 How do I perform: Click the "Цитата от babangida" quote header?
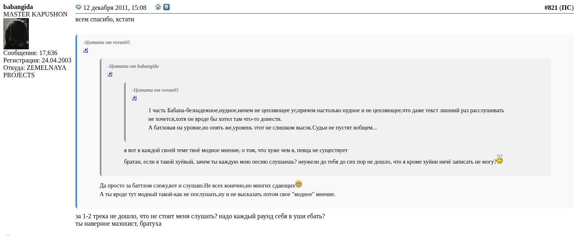point(133,66)
